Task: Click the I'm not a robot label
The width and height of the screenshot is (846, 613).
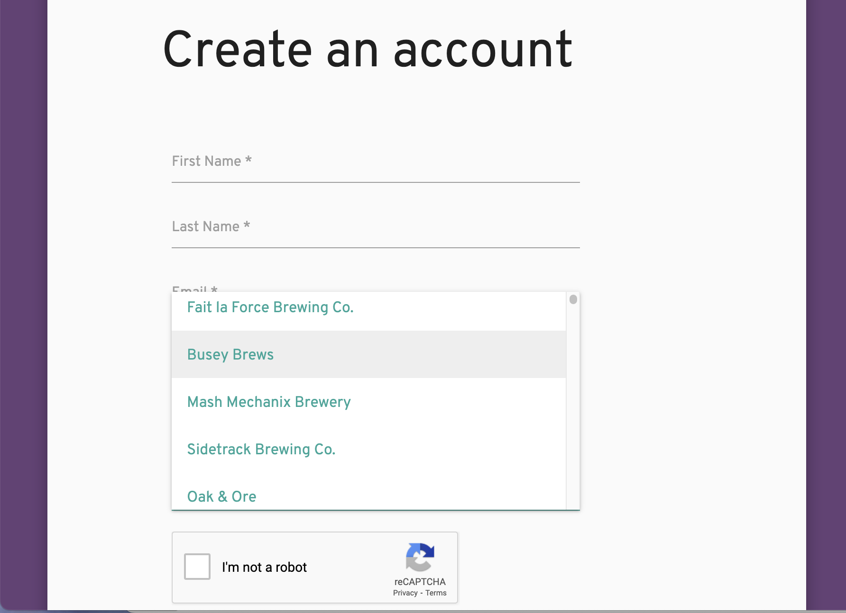Action: tap(265, 567)
